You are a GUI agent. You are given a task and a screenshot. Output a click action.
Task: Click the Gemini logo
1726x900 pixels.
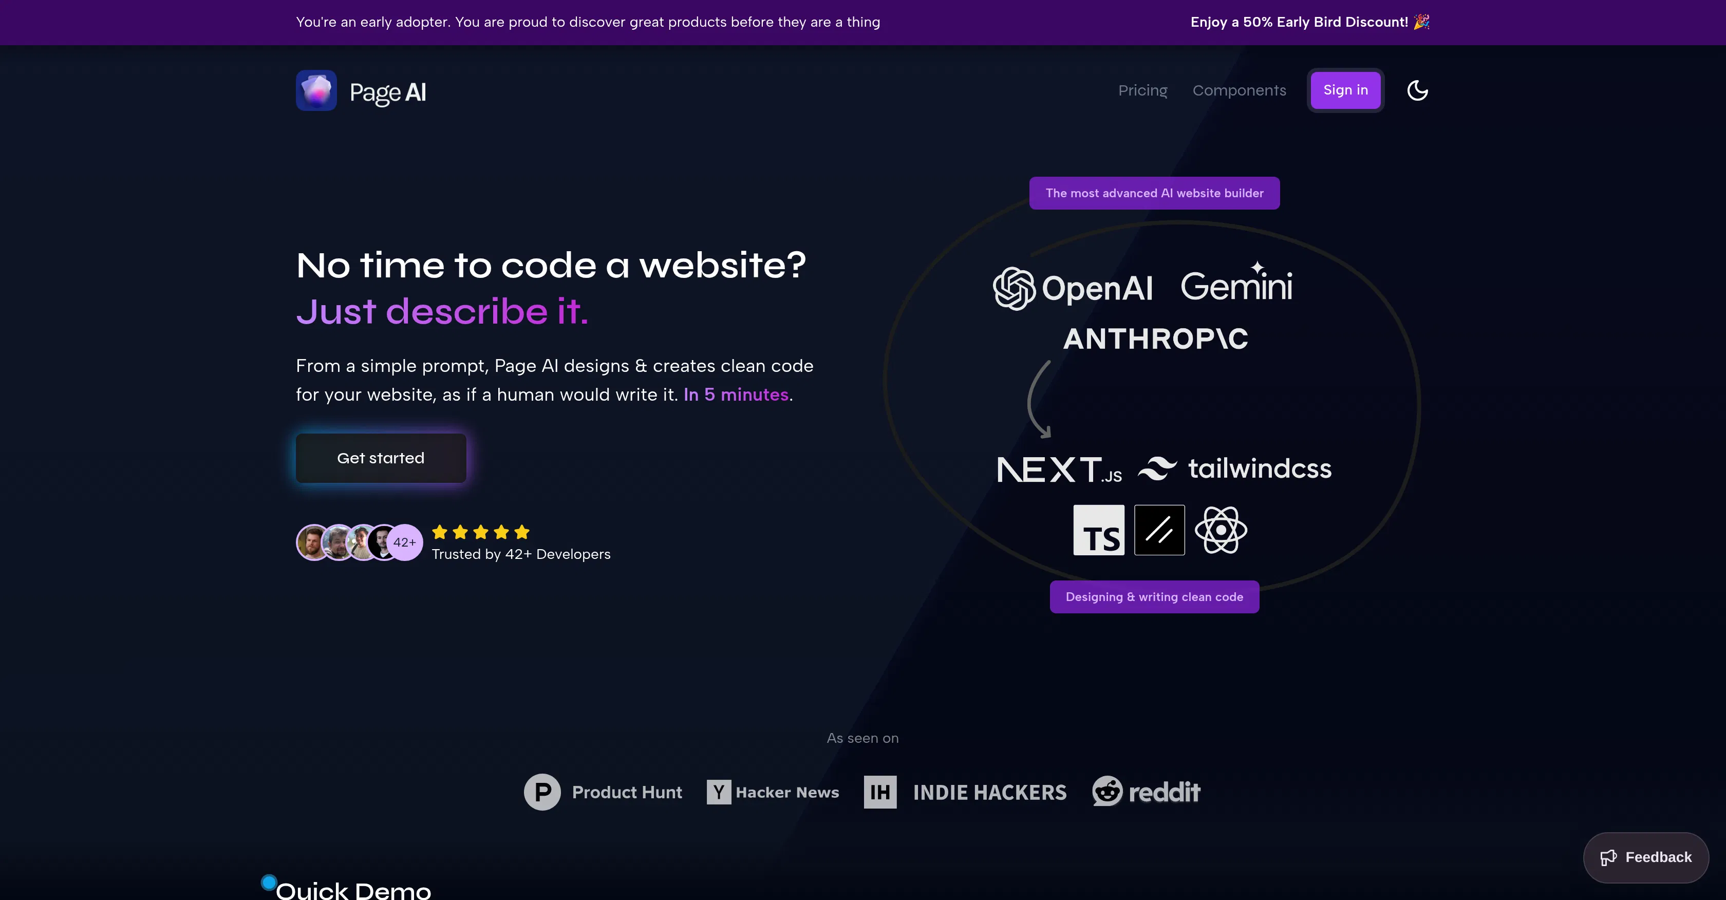[1236, 286]
